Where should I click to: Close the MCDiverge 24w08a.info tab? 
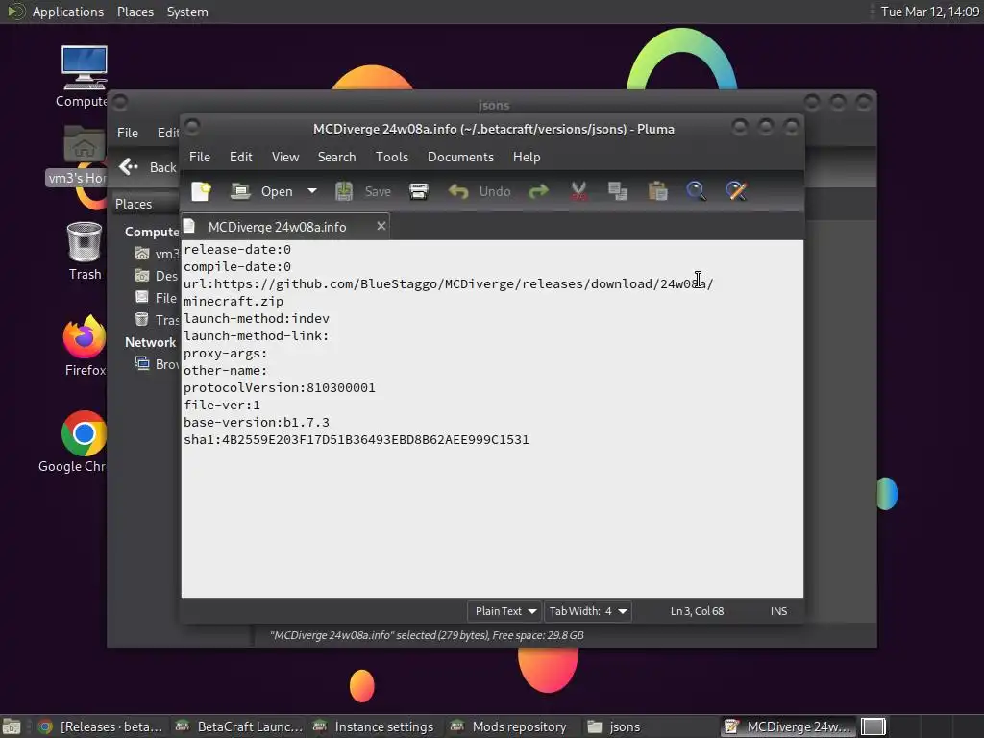pos(381,226)
